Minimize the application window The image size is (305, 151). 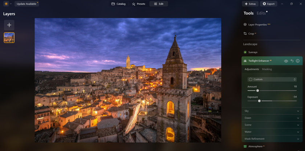(282, 4)
